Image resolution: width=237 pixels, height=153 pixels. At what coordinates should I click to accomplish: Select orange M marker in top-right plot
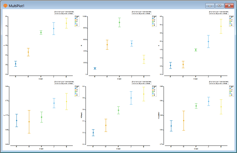tap(183, 65)
